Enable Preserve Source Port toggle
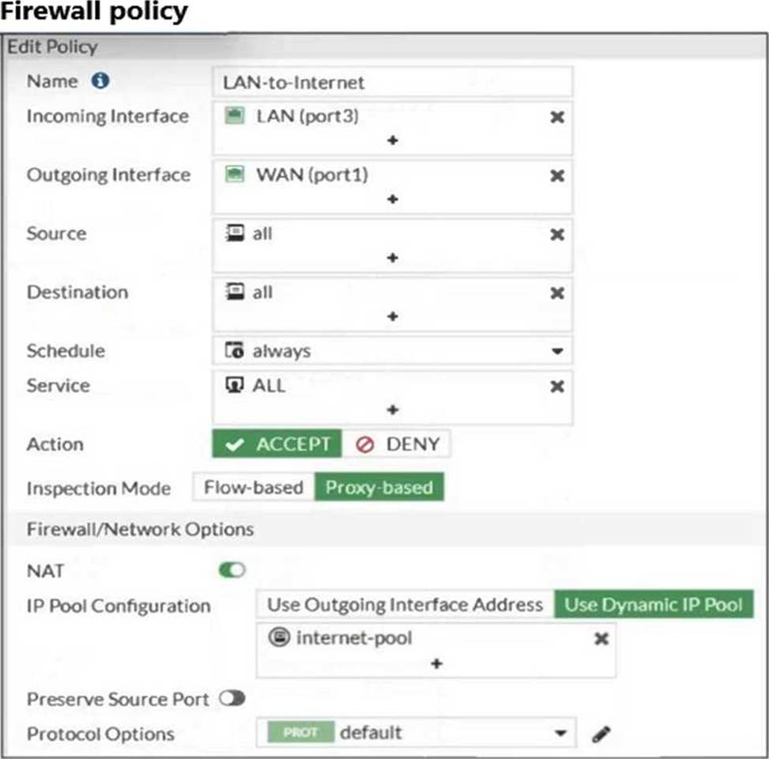 (x=232, y=699)
